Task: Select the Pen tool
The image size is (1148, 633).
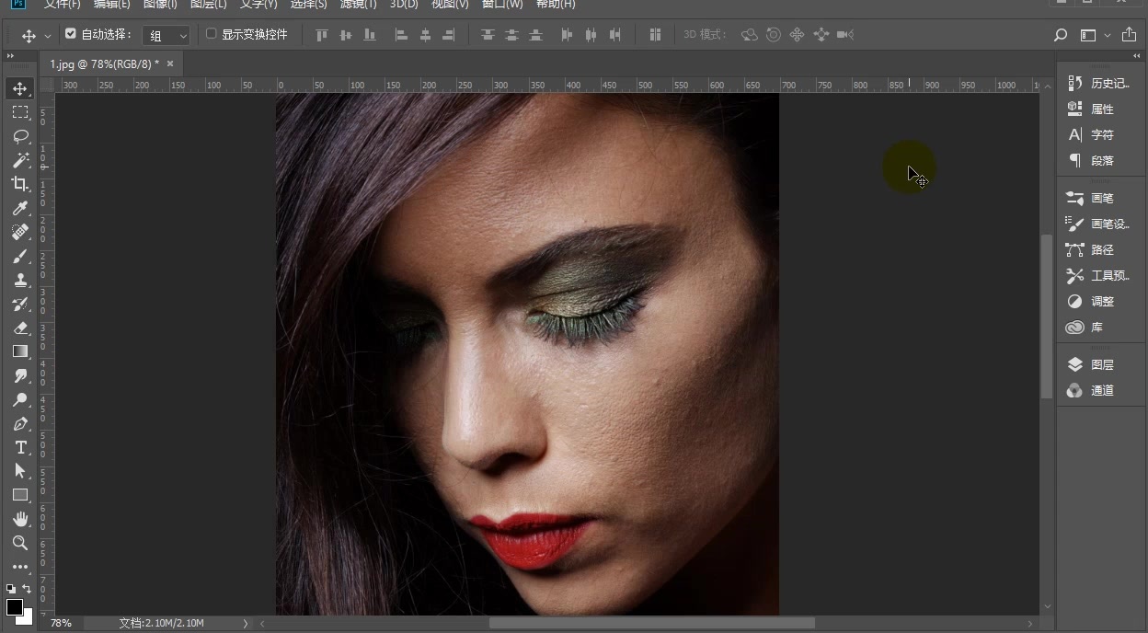Action: pyautogui.click(x=20, y=424)
